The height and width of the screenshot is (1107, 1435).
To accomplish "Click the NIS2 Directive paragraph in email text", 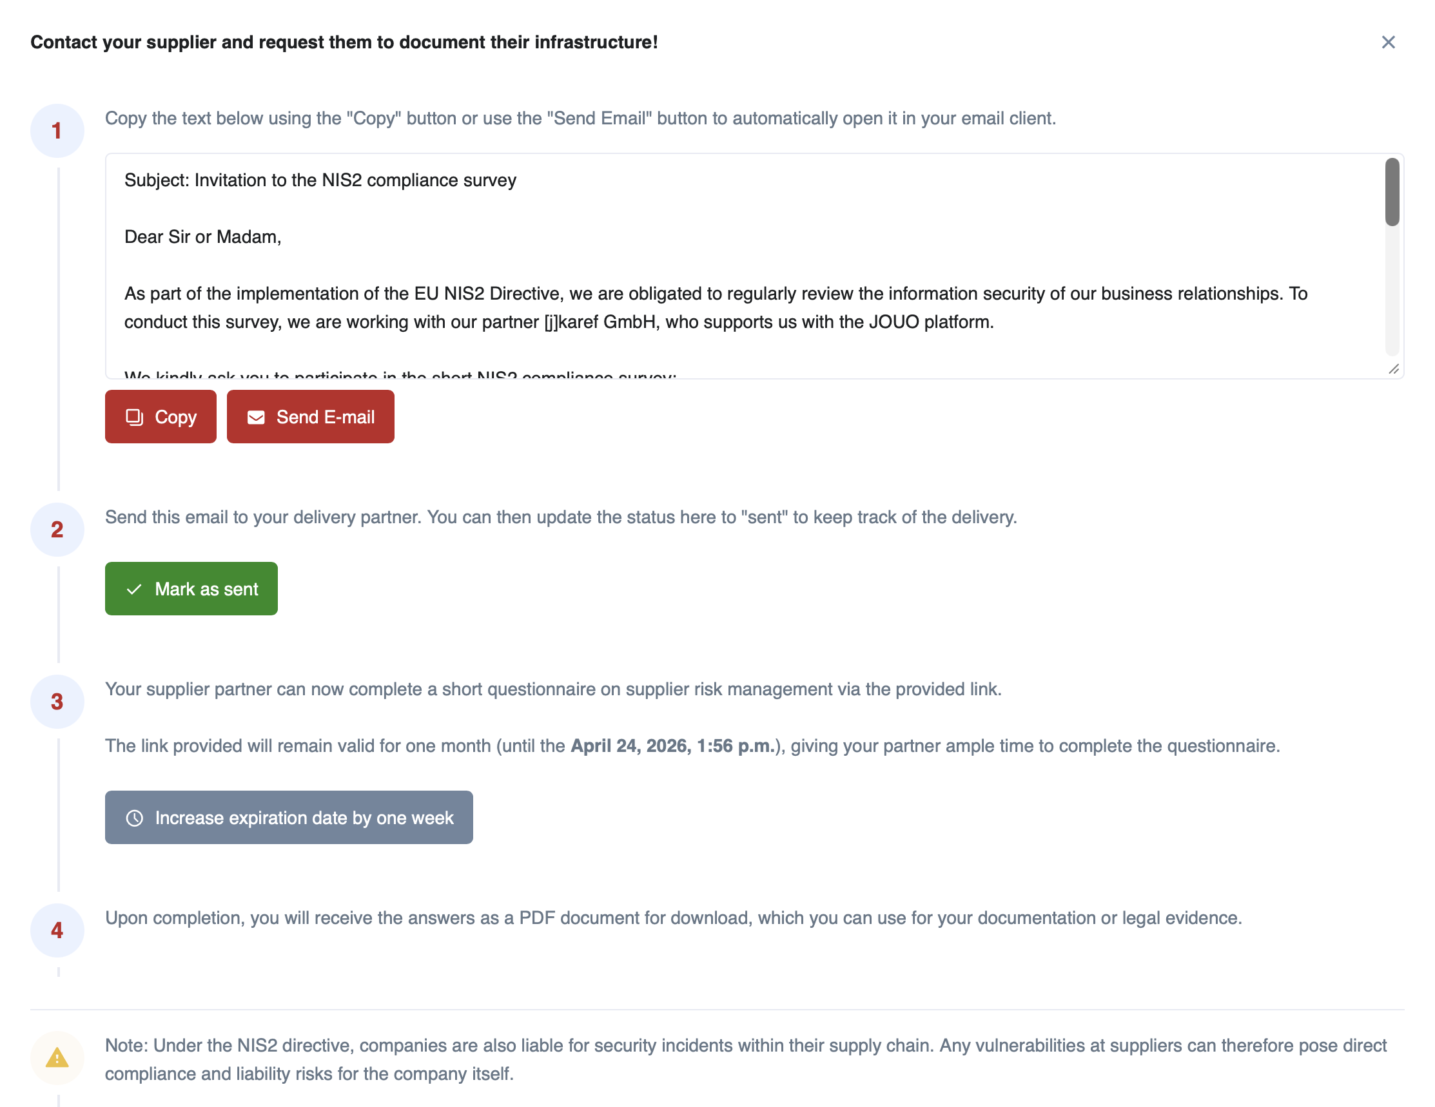I will click(x=715, y=308).
